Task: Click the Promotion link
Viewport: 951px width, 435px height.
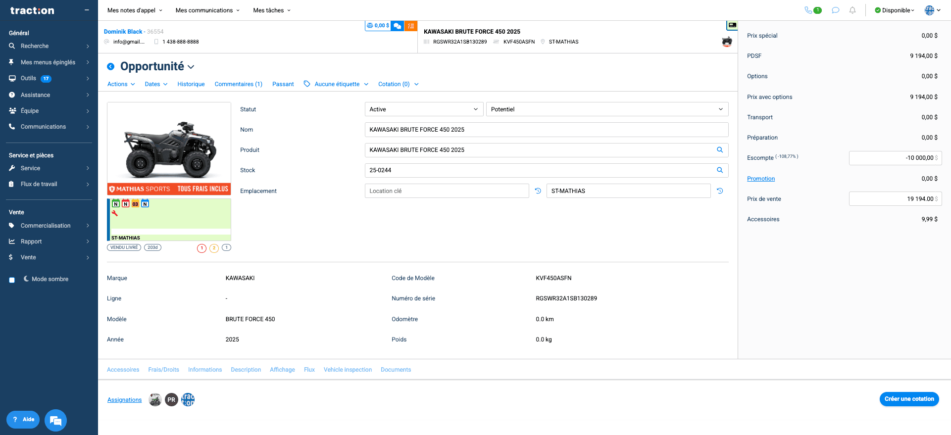Action: 761,179
